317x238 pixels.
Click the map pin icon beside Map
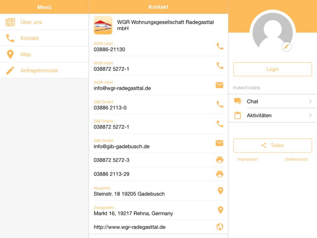[10, 54]
